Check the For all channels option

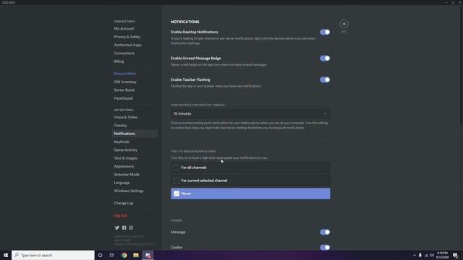click(250, 168)
